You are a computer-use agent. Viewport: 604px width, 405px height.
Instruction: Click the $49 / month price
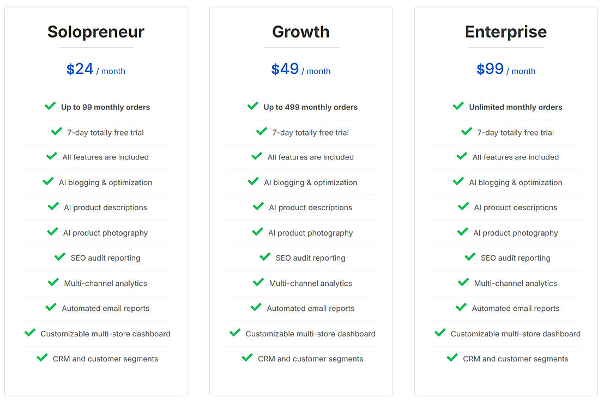(301, 69)
